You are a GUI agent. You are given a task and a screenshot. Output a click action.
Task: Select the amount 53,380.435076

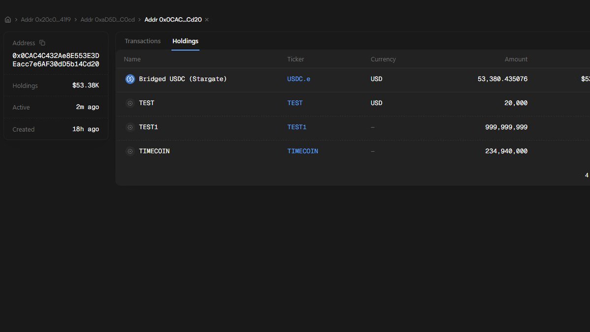pyautogui.click(x=502, y=79)
